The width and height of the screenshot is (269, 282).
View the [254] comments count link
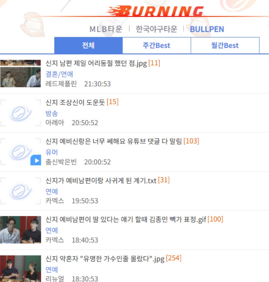174,258
